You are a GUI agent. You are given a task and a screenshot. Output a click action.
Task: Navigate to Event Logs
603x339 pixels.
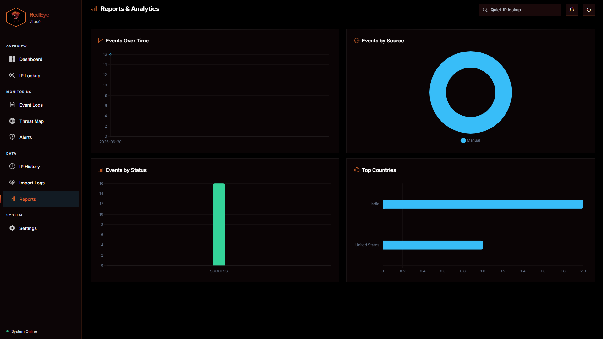[41, 105]
